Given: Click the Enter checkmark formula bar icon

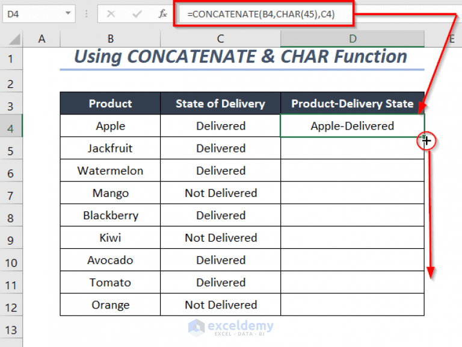Looking at the screenshot, I should [137, 14].
